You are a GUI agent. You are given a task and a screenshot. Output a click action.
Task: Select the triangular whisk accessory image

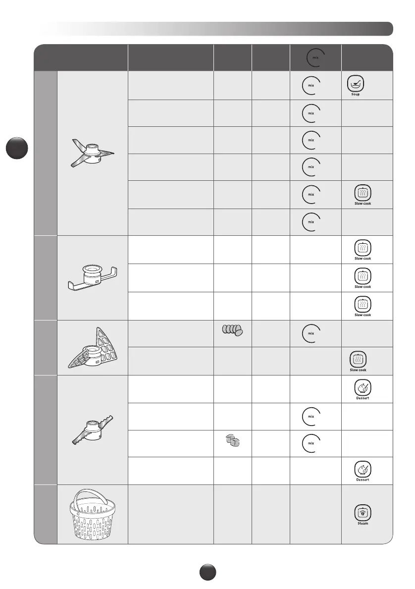[x=93, y=349]
